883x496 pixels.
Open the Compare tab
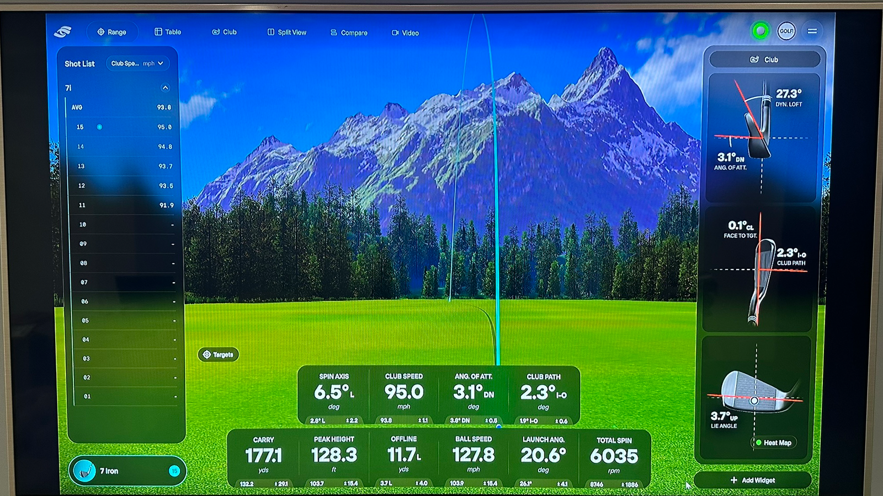pyautogui.click(x=349, y=33)
